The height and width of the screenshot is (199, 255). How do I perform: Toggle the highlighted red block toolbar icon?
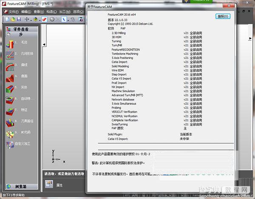point(44,20)
